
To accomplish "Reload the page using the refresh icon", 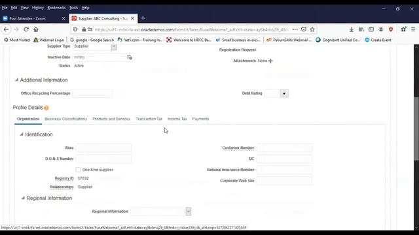I will [26, 29].
